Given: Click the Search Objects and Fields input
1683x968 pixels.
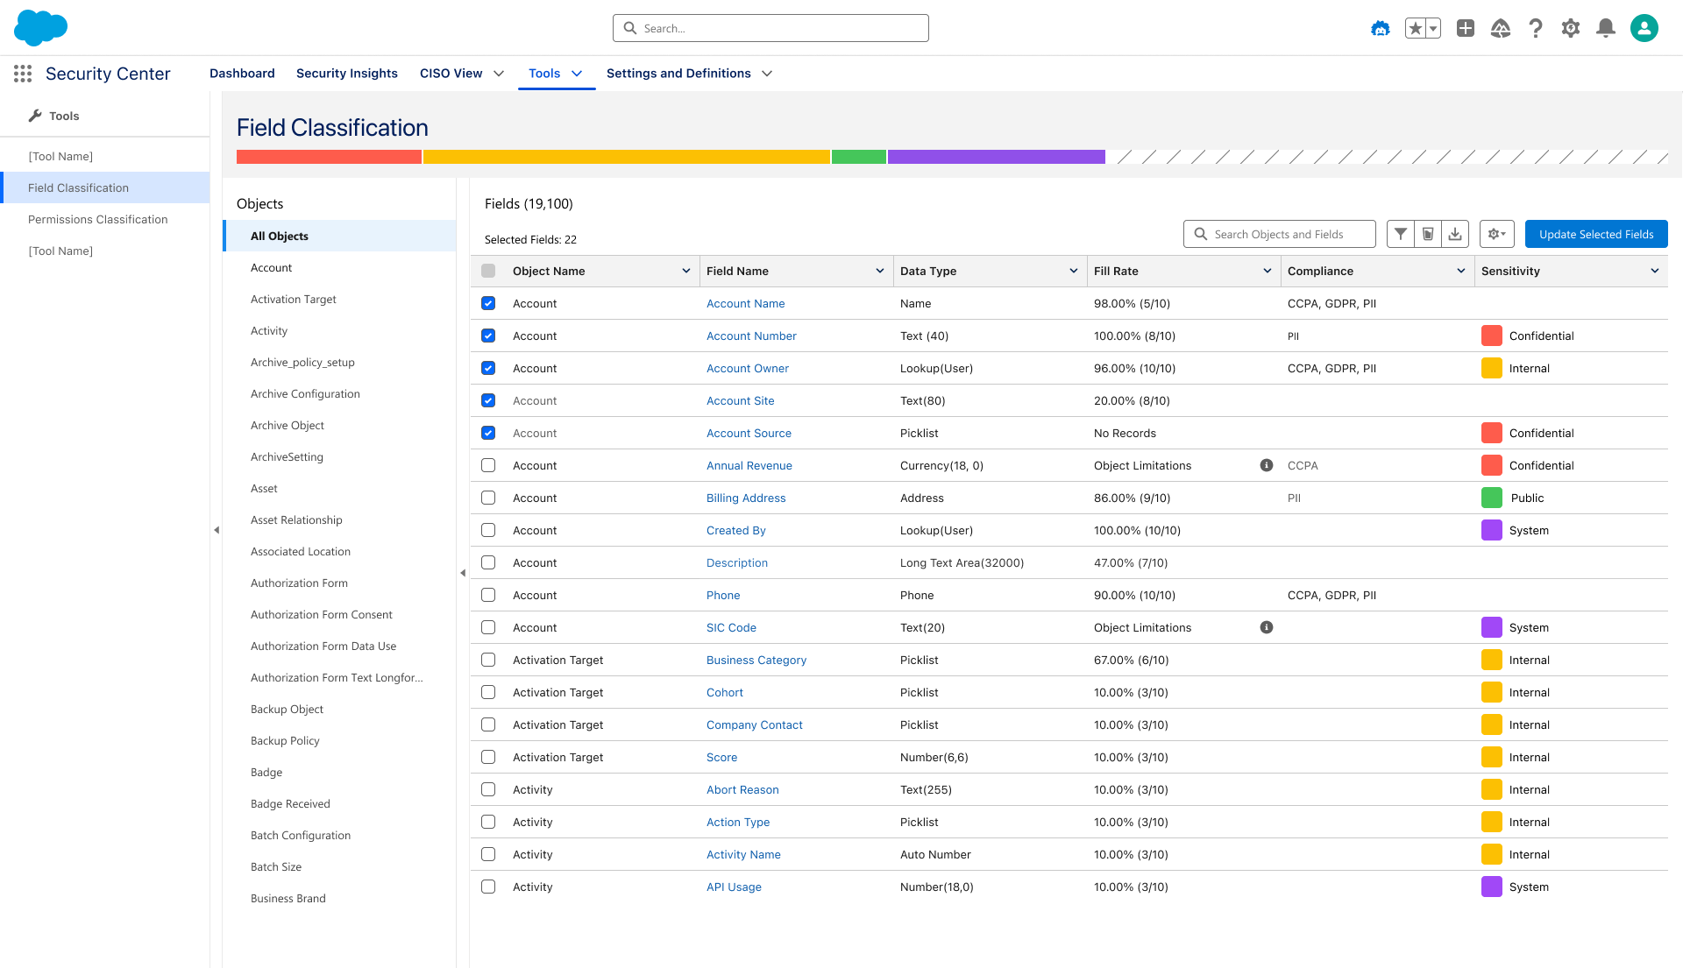Looking at the screenshot, I should point(1279,234).
